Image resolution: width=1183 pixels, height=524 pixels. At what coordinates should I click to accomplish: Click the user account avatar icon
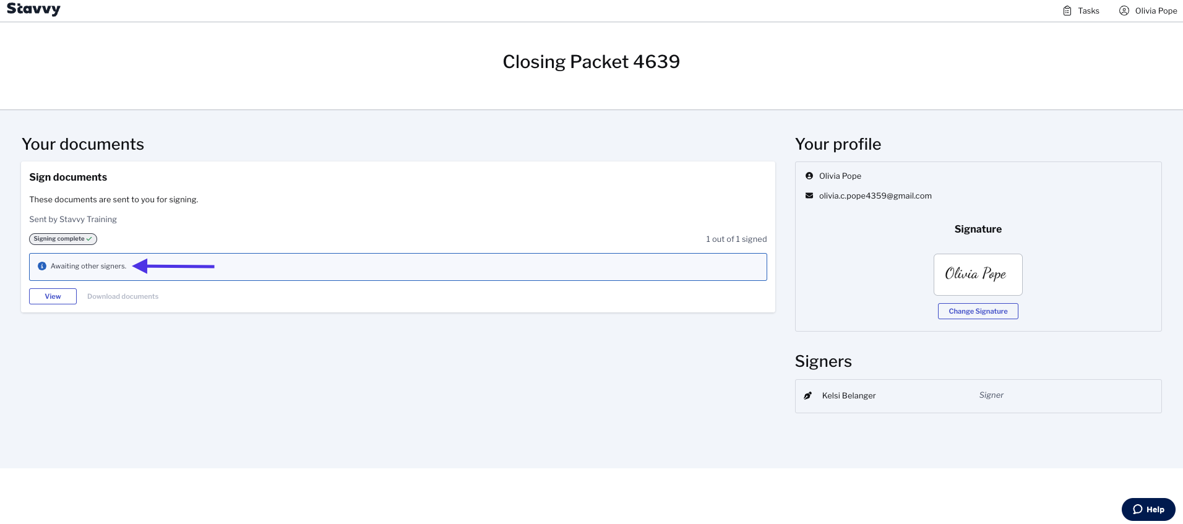click(x=1124, y=11)
